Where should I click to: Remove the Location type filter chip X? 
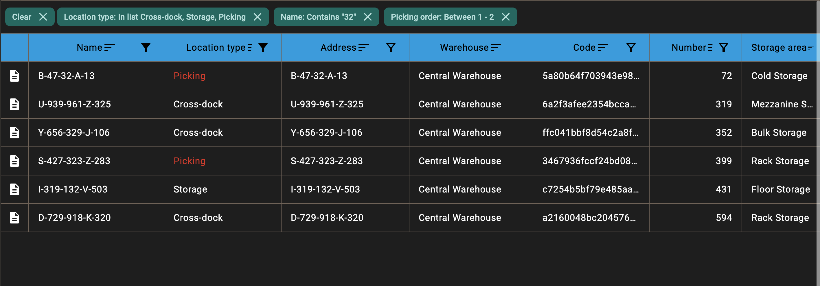[x=258, y=17]
